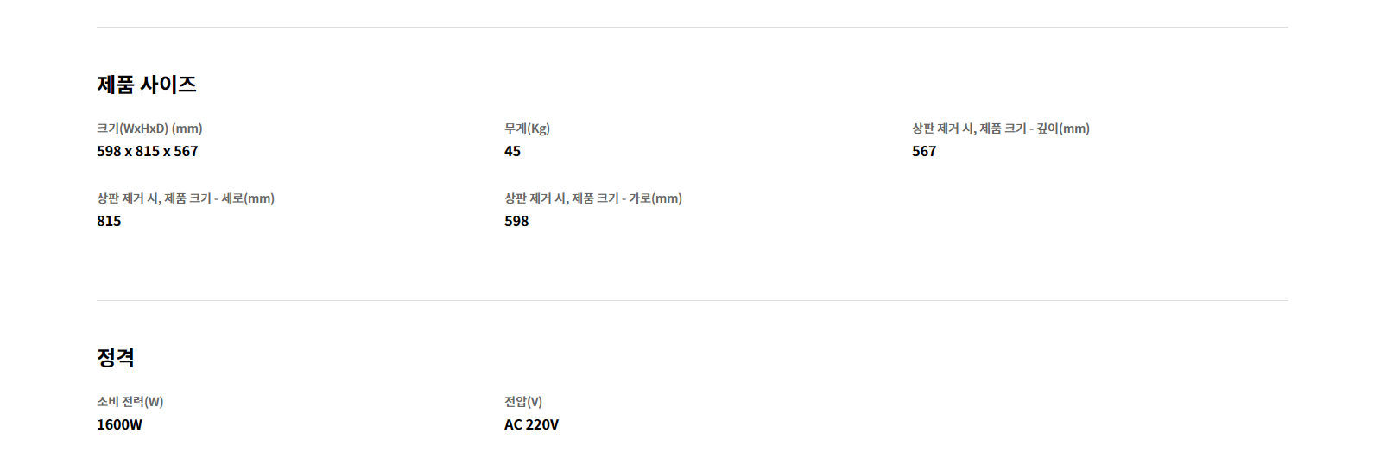Select the 무게(Kg) label
The width and height of the screenshot is (1380, 464).
click(x=527, y=129)
